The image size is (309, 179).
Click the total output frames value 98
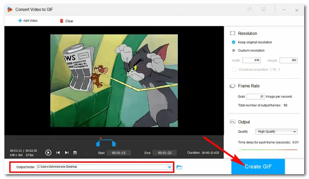(x=285, y=105)
